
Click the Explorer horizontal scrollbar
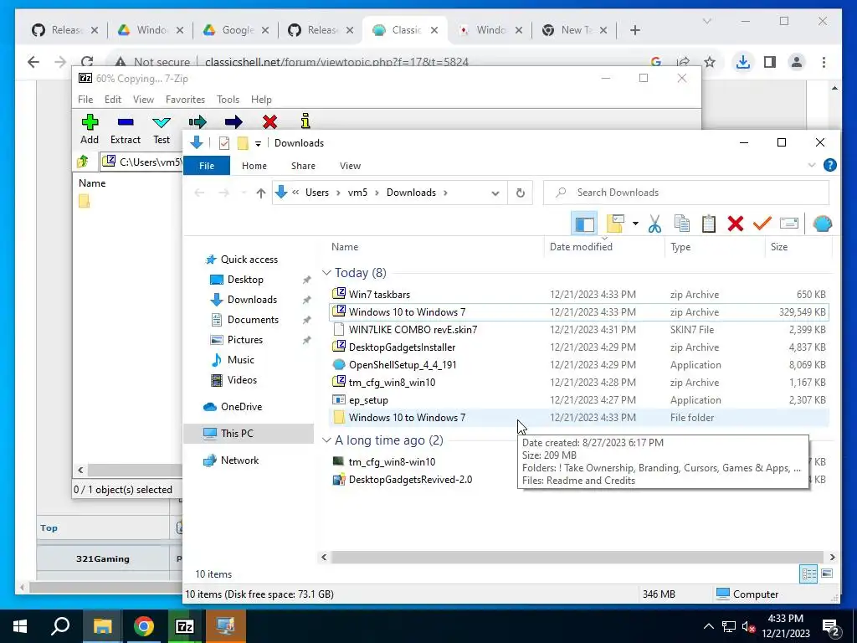click(x=577, y=557)
